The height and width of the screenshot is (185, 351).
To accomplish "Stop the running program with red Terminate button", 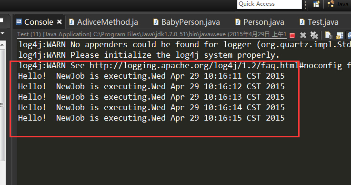I will click(x=292, y=35).
